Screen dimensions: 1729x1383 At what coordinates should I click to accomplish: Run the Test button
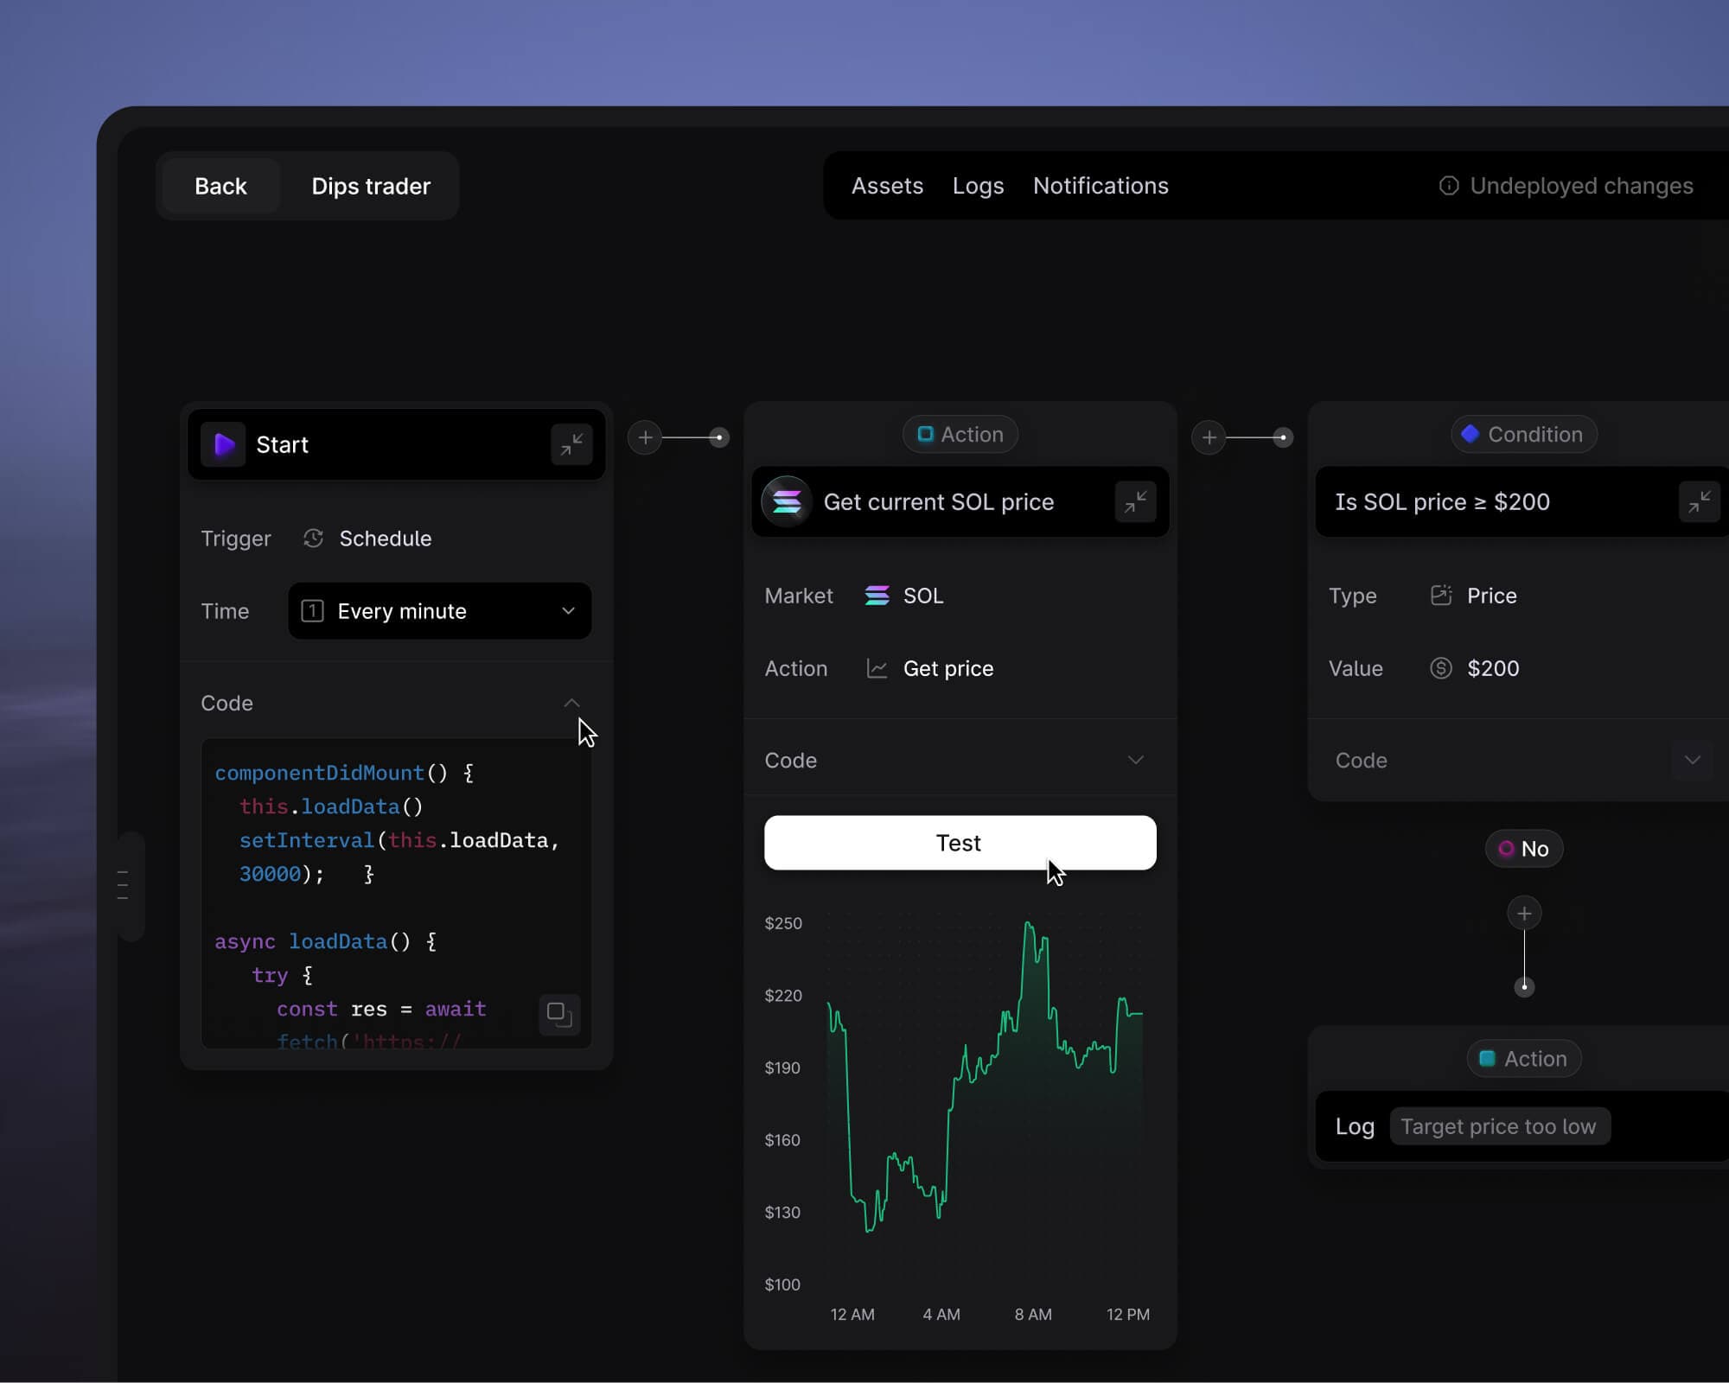960,843
